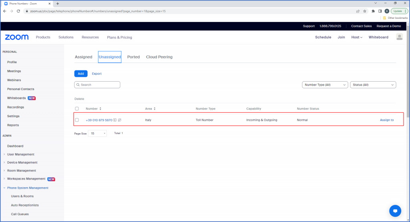The height and width of the screenshot is (222, 410).
Task: Click the Assign to link
Action: (x=386, y=120)
